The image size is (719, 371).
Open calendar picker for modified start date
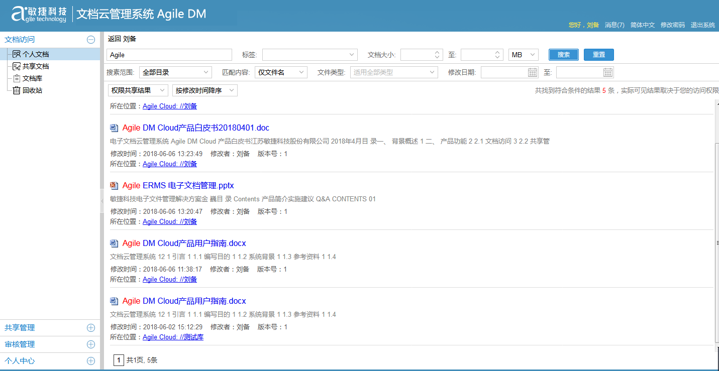pyautogui.click(x=533, y=72)
